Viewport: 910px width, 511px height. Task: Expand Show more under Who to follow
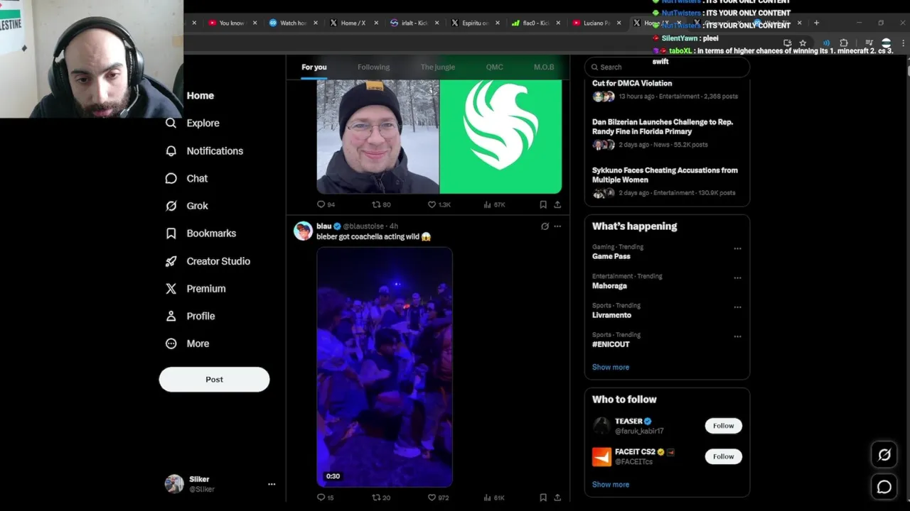coord(611,484)
